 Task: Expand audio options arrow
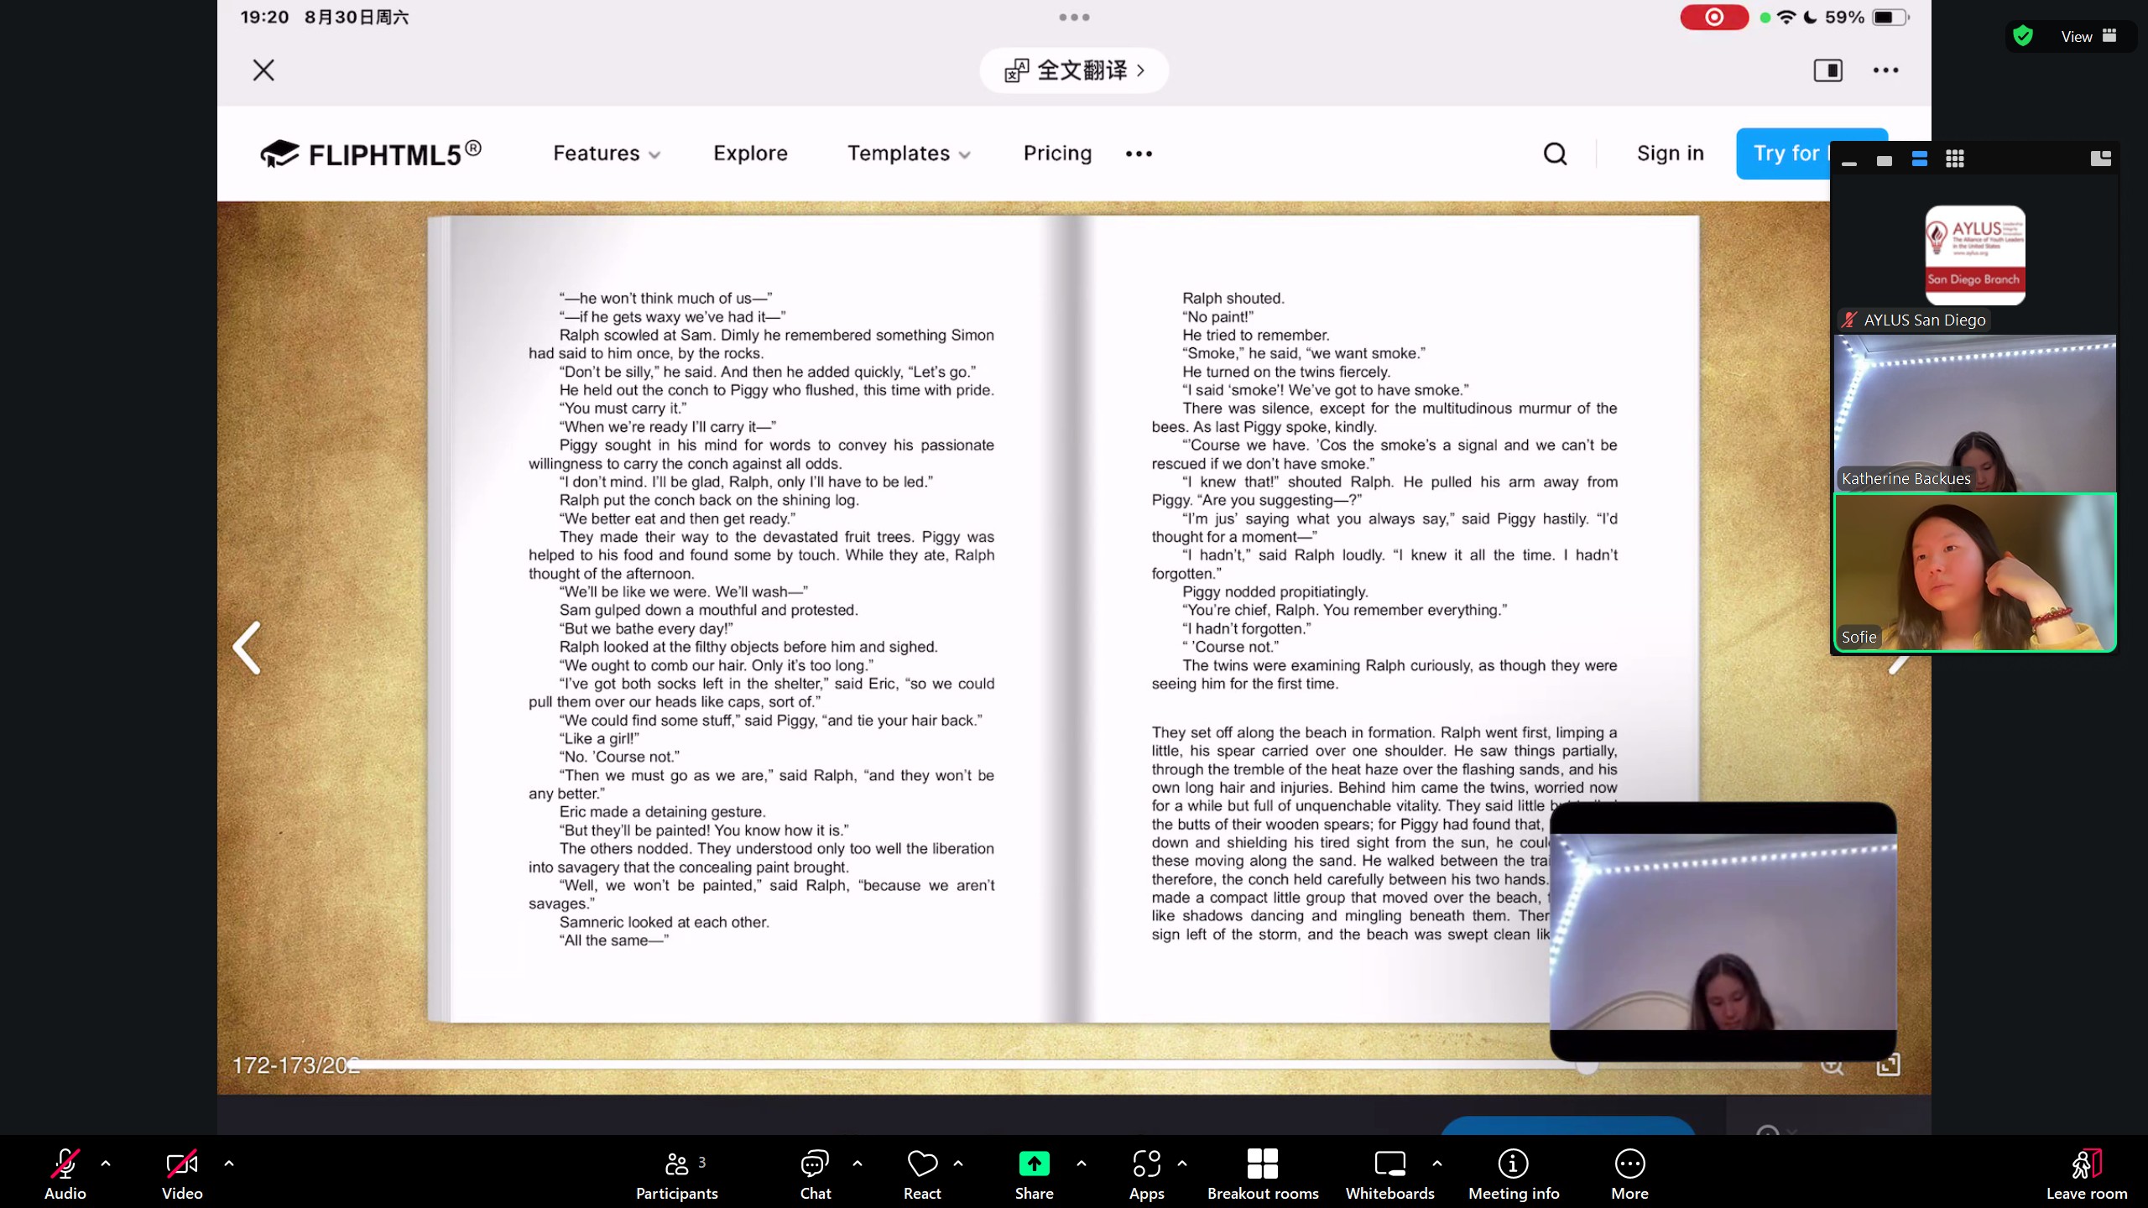106,1164
